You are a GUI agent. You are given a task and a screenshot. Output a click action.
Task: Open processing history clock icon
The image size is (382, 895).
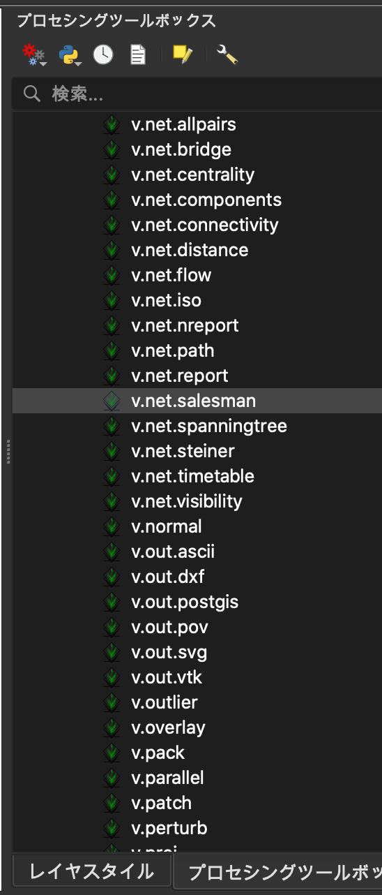[x=103, y=54]
